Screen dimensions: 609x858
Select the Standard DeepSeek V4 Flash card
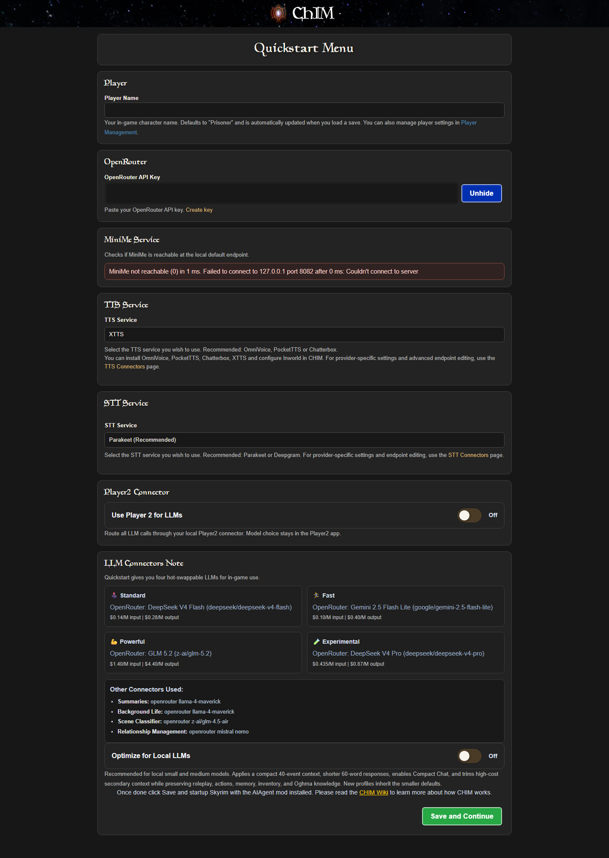pos(203,606)
